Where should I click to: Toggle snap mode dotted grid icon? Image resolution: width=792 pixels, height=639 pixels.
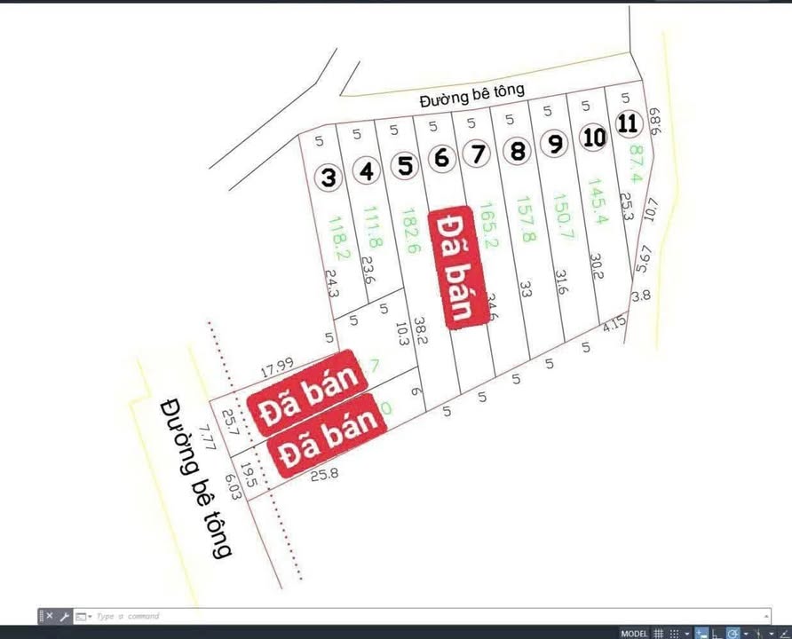click(675, 634)
